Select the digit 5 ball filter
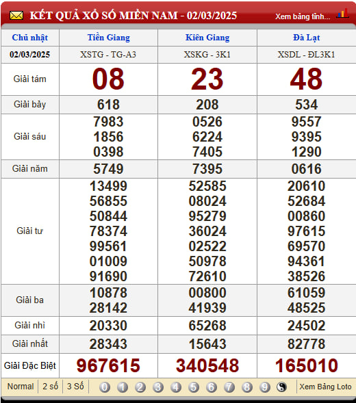356x403 pixels. 194,387
